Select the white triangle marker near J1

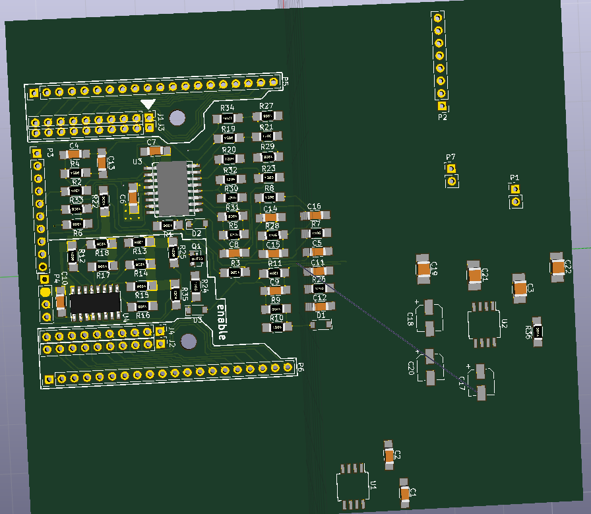[148, 104]
